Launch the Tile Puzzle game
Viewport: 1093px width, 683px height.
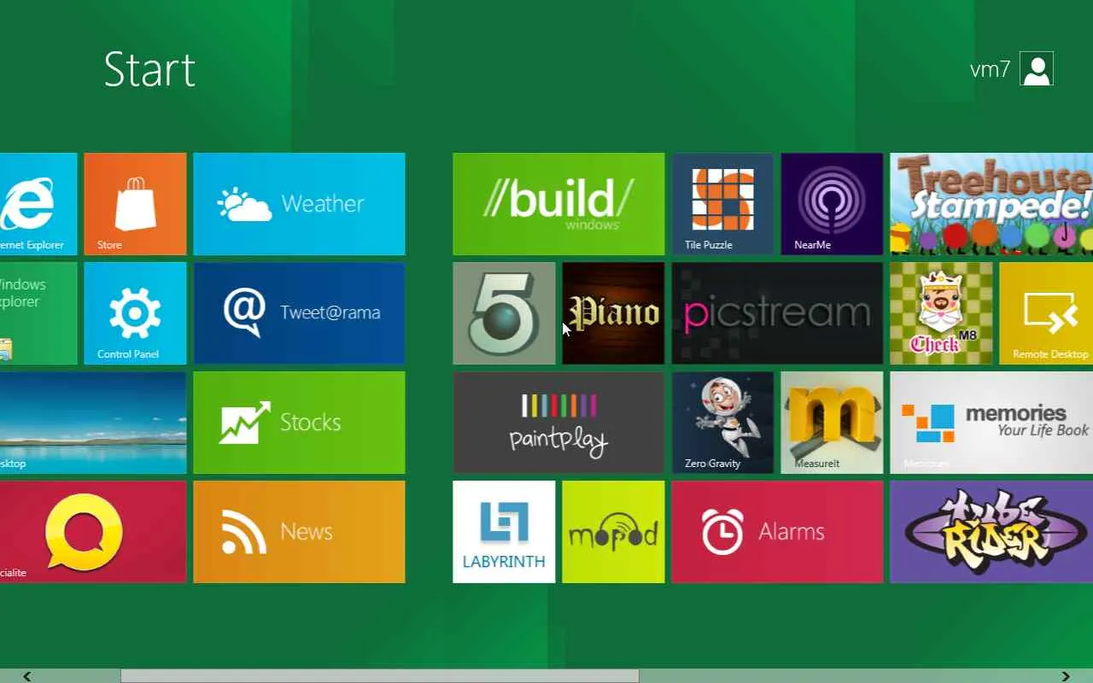(722, 204)
